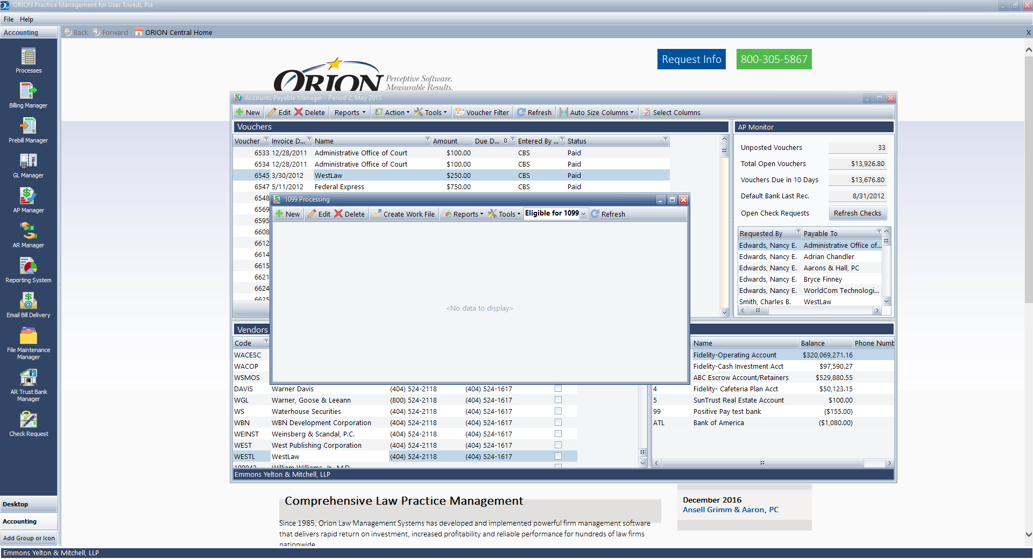Click the Add Group or Icon tab
This screenshot has width=1033, height=559.
coord(29,538)
